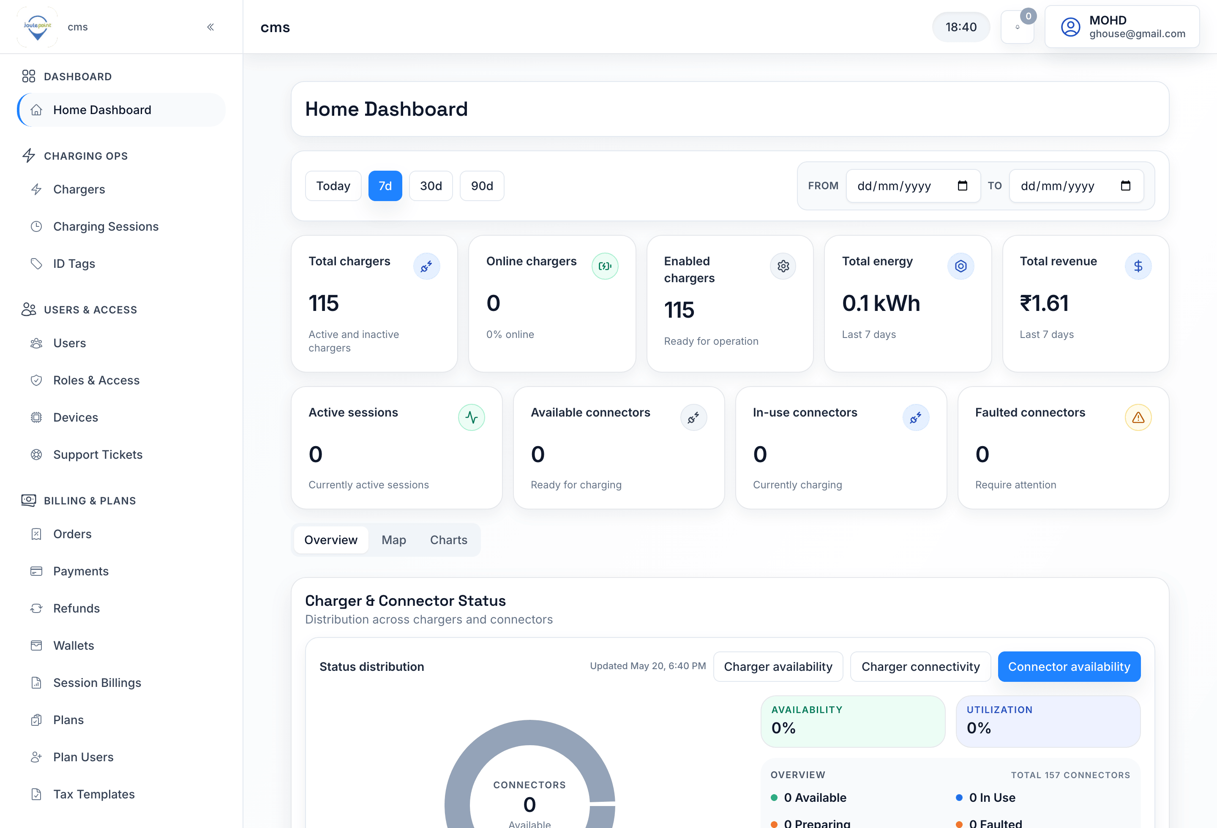The image size is (1217, 828).
Task: Click the Online chargers battery icon
Action: tap(605, 267)
